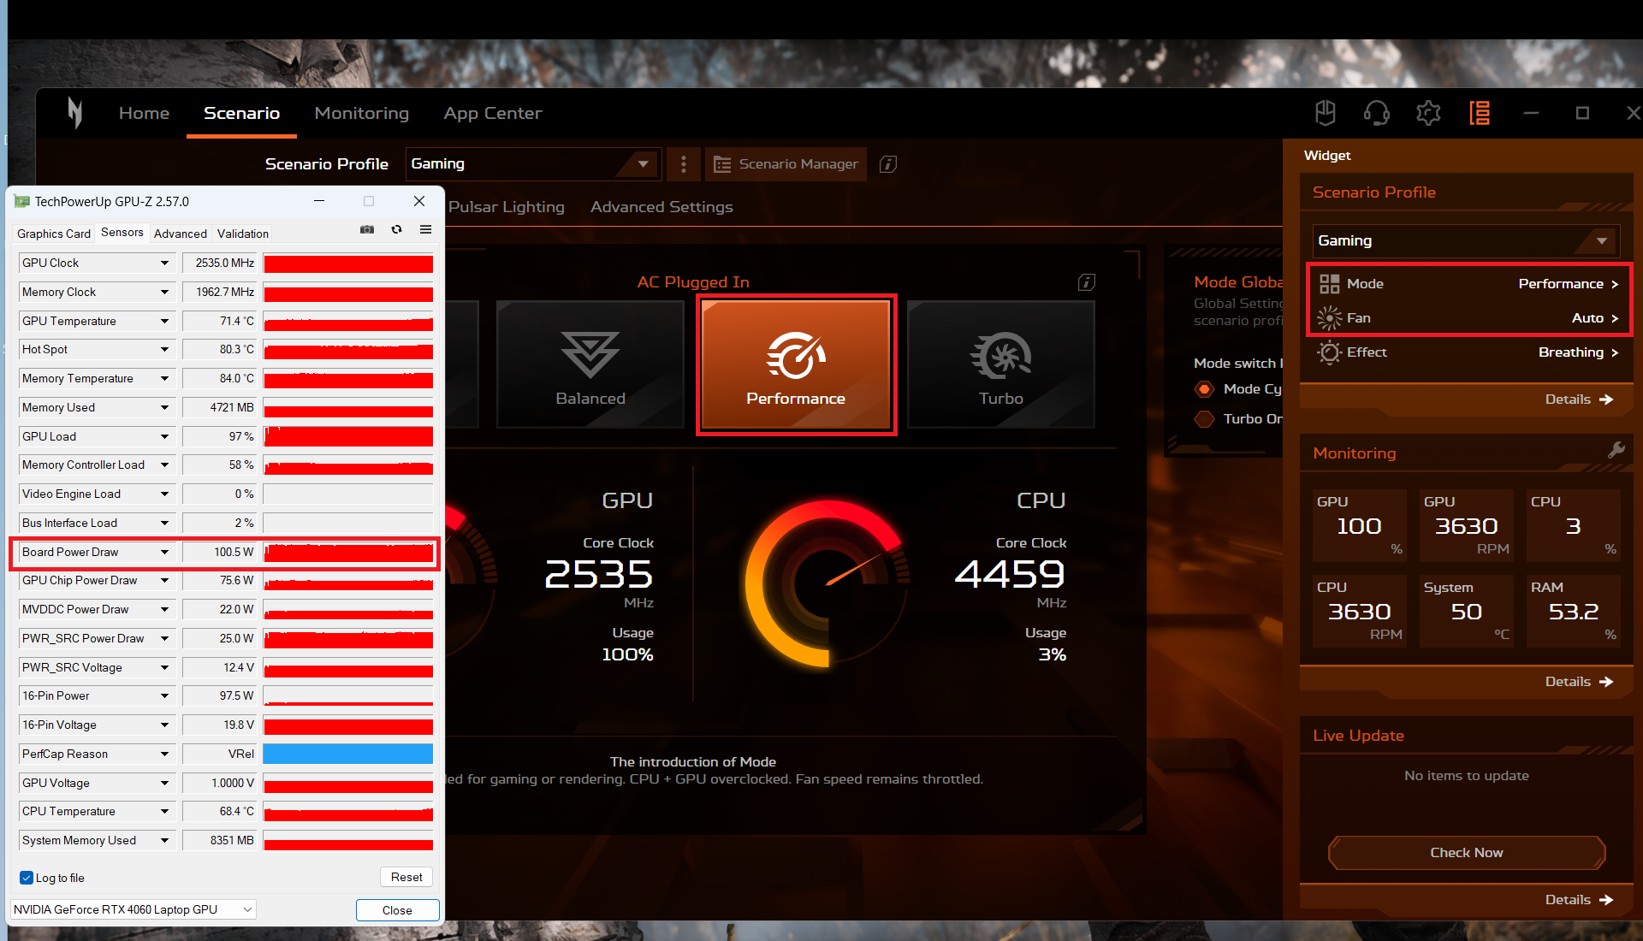Refresh sensors using GPU-Z's circular arrows icon
Viewport: 1643px width, 941px height.
point(396,229)
